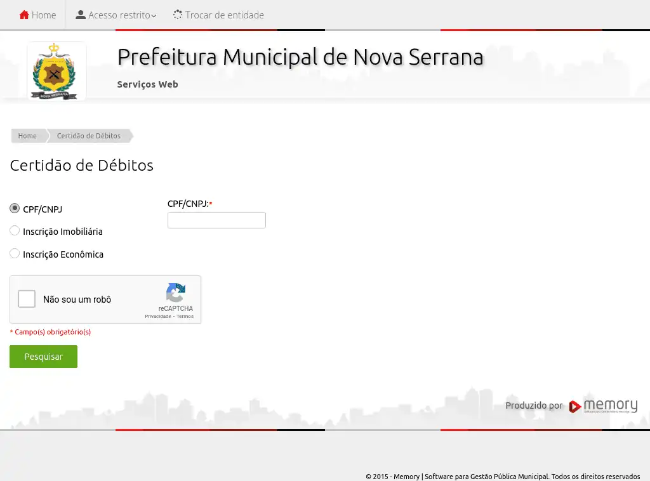Select the CPF/CNPJ radio option
650x481 pixels.
tap(15, 209)
